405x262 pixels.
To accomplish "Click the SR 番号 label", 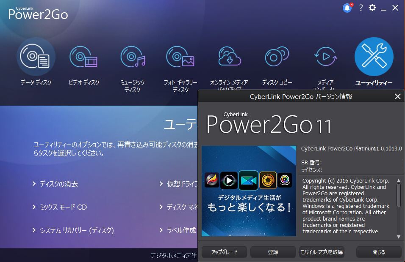I will pos(311,163).
